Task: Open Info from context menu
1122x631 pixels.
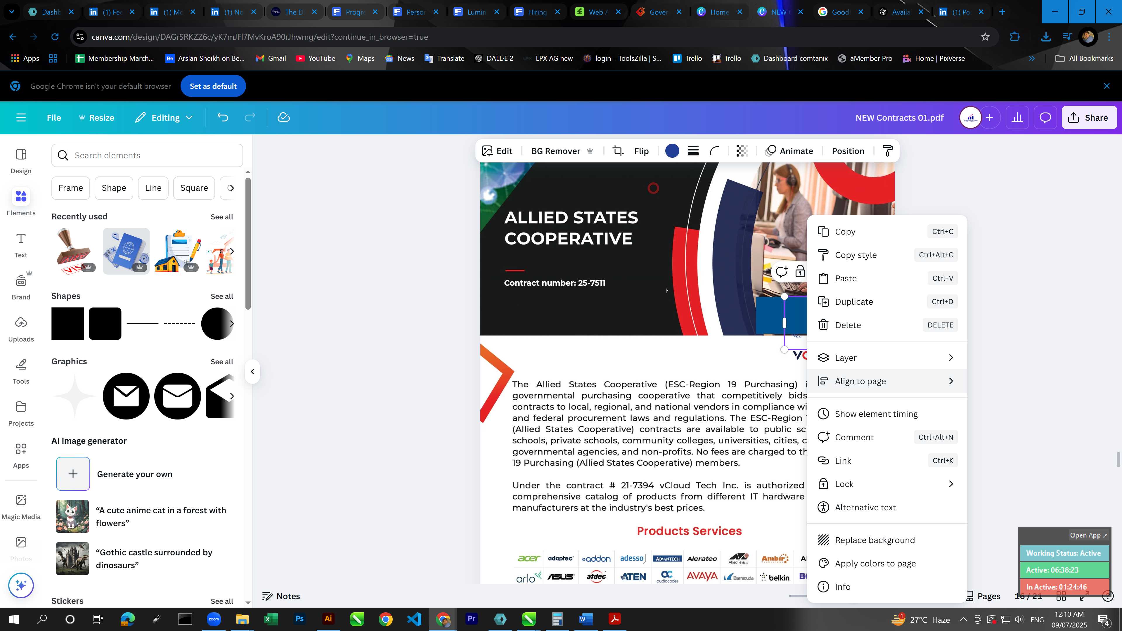Action: 887,587
